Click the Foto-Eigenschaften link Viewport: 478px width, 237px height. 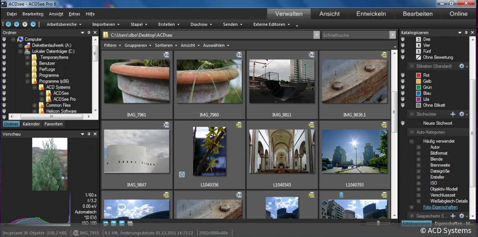[440, 207]
